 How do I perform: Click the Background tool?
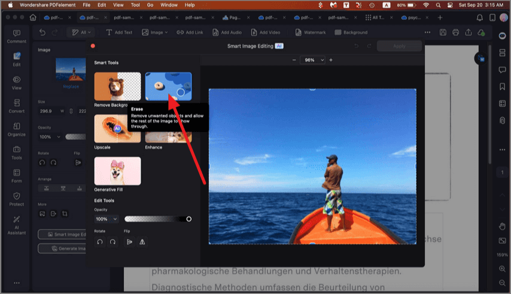click(x=351, y=32)
